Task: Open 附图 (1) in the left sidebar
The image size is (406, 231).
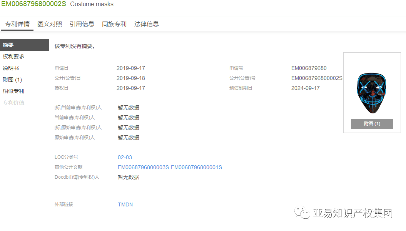Action: point(12,80)
